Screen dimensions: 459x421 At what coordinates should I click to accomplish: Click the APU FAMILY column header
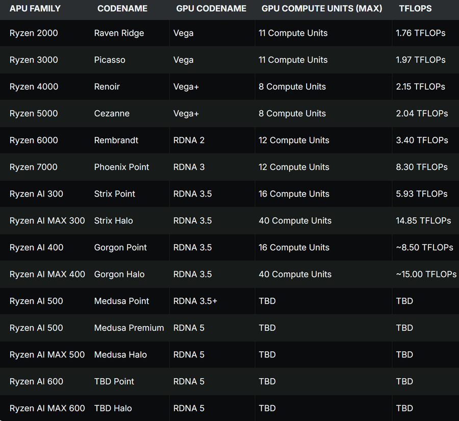click(35, 9)
